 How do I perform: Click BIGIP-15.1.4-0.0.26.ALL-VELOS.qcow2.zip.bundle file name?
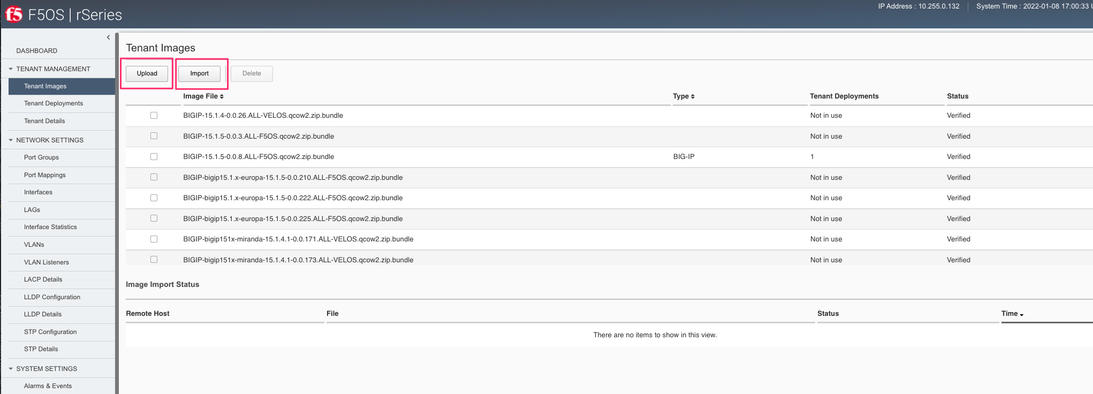coord(263,116)
